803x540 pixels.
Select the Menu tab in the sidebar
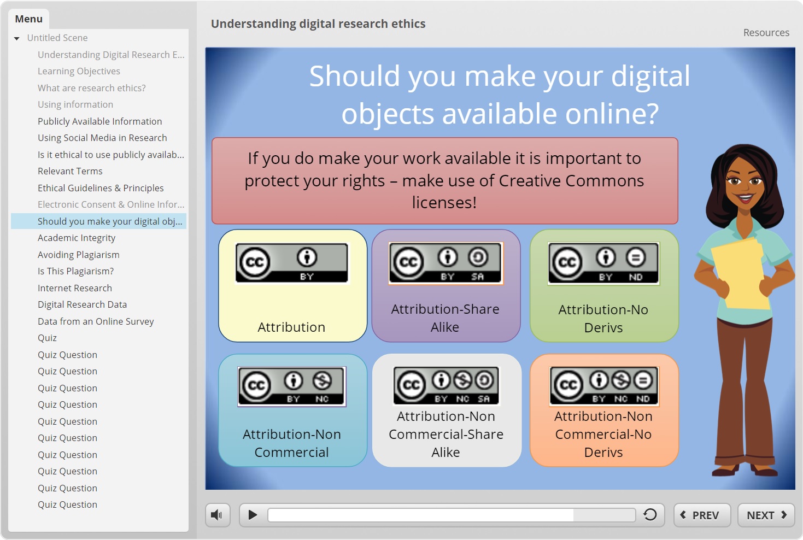(x=29, y=19)
